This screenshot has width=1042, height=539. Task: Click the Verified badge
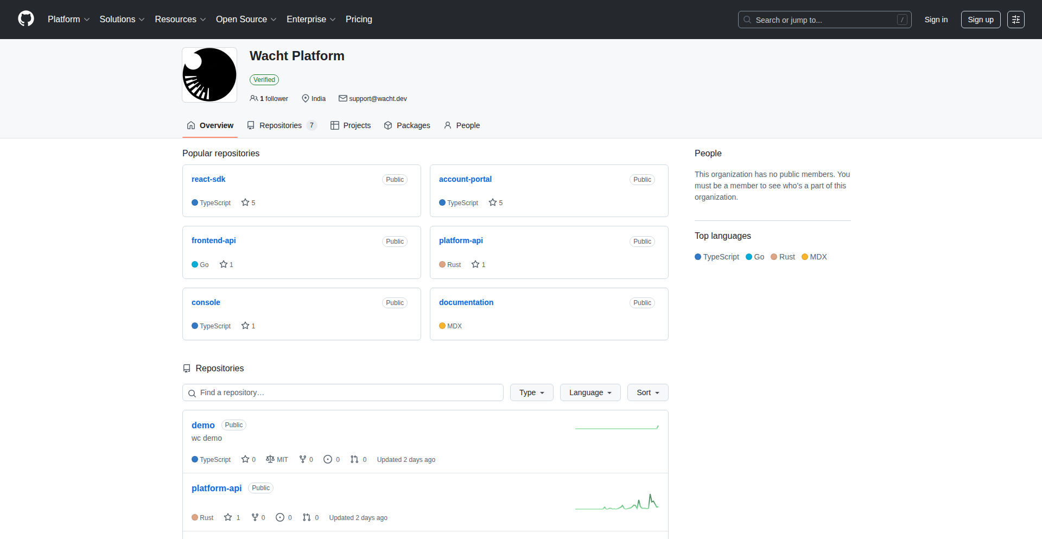pos(264,80)
